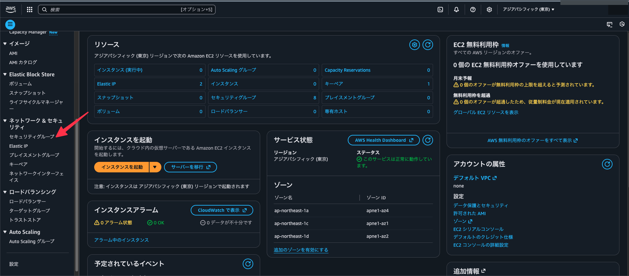
Task: Open スナップショット in the sidebar
Action: point(27,93)
